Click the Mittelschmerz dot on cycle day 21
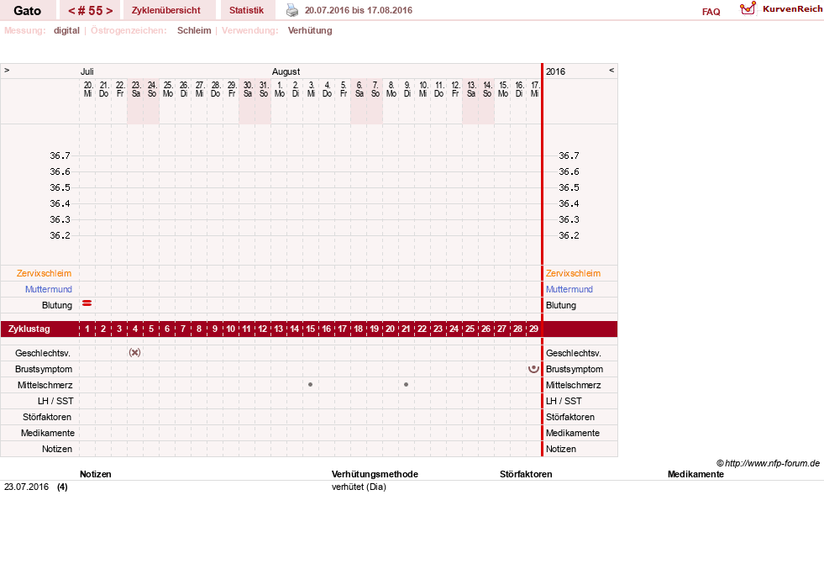The height and width of the screenshot is (574, 824). point(407,385)
